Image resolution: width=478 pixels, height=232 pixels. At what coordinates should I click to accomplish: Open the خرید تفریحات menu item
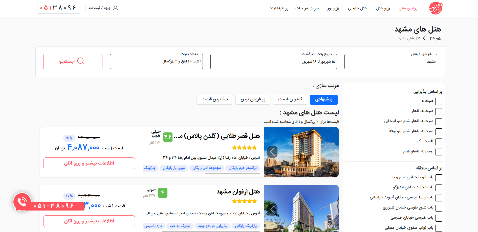pos(307,8)
